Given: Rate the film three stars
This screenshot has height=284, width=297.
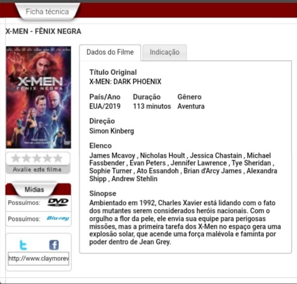Looking at the screenshot, I should [37, 158].
